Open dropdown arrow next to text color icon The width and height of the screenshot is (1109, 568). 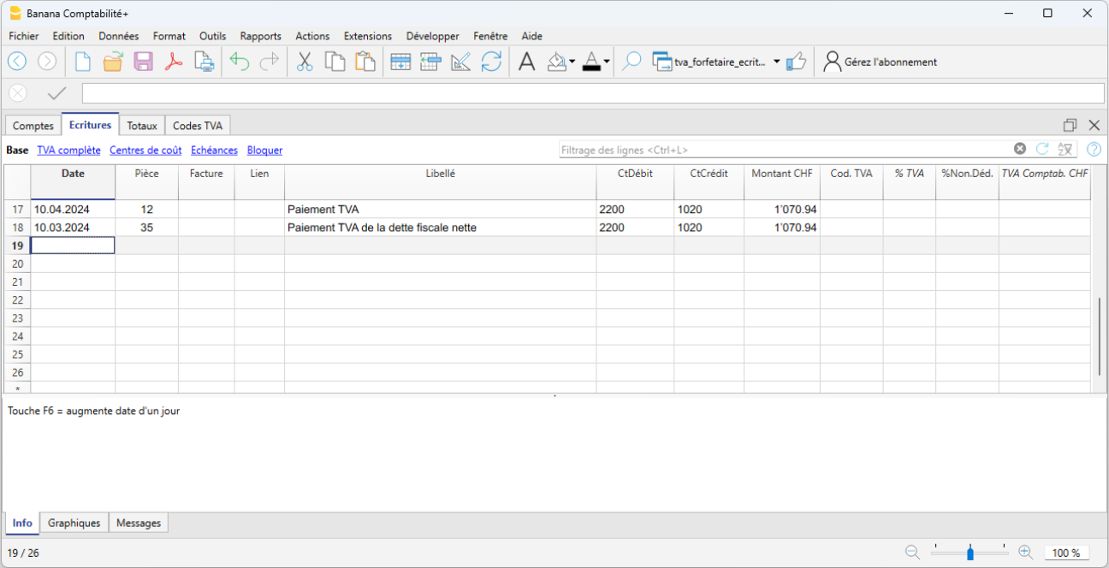pyautogui.click(x=607, y=62)
